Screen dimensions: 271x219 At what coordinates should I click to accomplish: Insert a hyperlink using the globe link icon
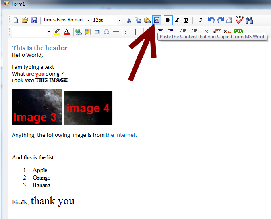pos(78,32)
